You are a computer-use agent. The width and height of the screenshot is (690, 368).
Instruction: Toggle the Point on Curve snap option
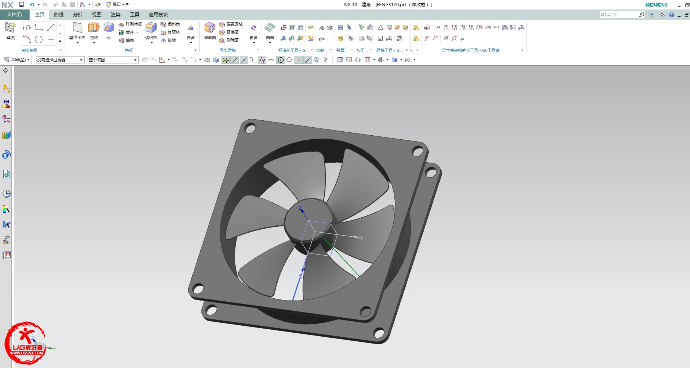coord(308,60)
